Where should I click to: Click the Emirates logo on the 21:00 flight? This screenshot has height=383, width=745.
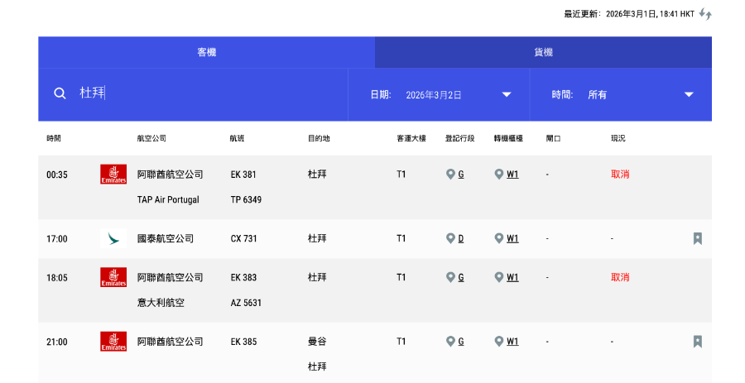pyautogui.click(x=113, y=342)
